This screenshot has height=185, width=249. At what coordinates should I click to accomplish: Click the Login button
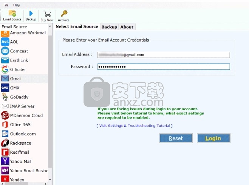point(213,138)
